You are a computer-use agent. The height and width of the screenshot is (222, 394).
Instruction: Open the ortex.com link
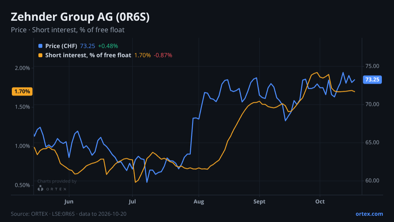click(369, 214)
